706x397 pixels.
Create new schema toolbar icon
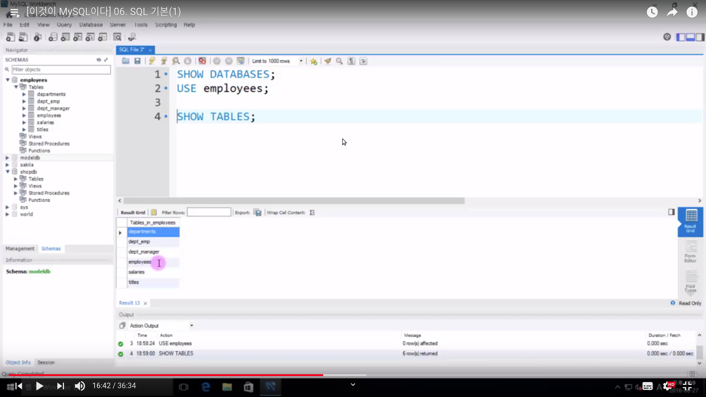(53, 37)
